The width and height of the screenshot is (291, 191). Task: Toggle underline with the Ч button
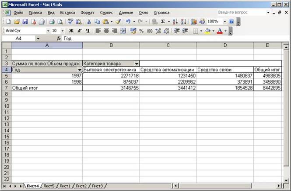(x=88, y=31)
